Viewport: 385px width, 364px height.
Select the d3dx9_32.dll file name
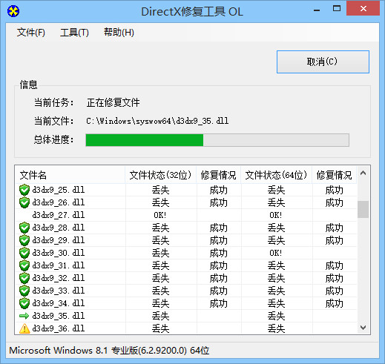(59, 278)
